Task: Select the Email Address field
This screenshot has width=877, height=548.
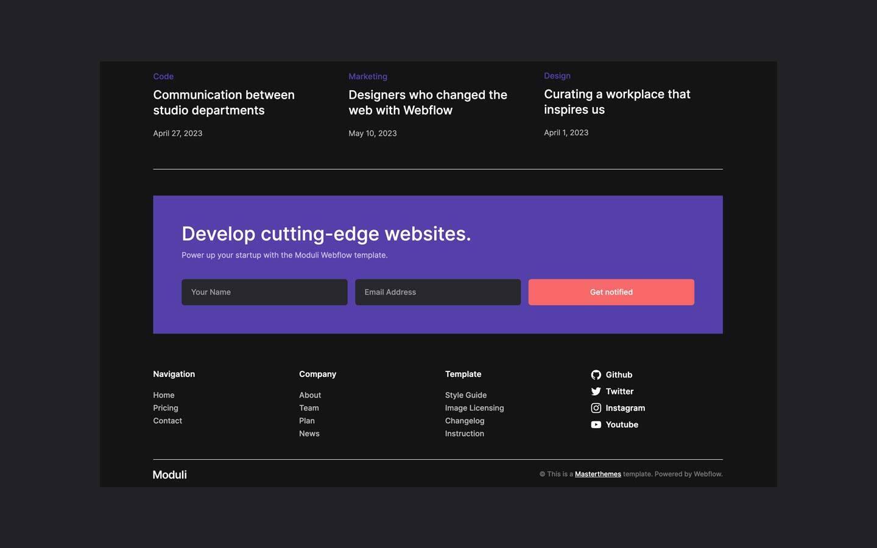Action: click(x=437, y=292)
